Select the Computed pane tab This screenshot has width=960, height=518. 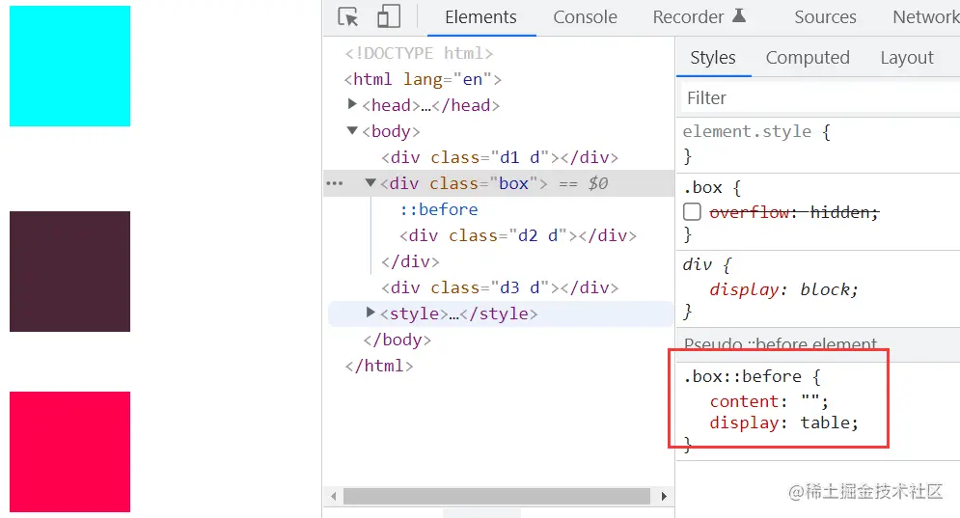[x=808, y=58]
